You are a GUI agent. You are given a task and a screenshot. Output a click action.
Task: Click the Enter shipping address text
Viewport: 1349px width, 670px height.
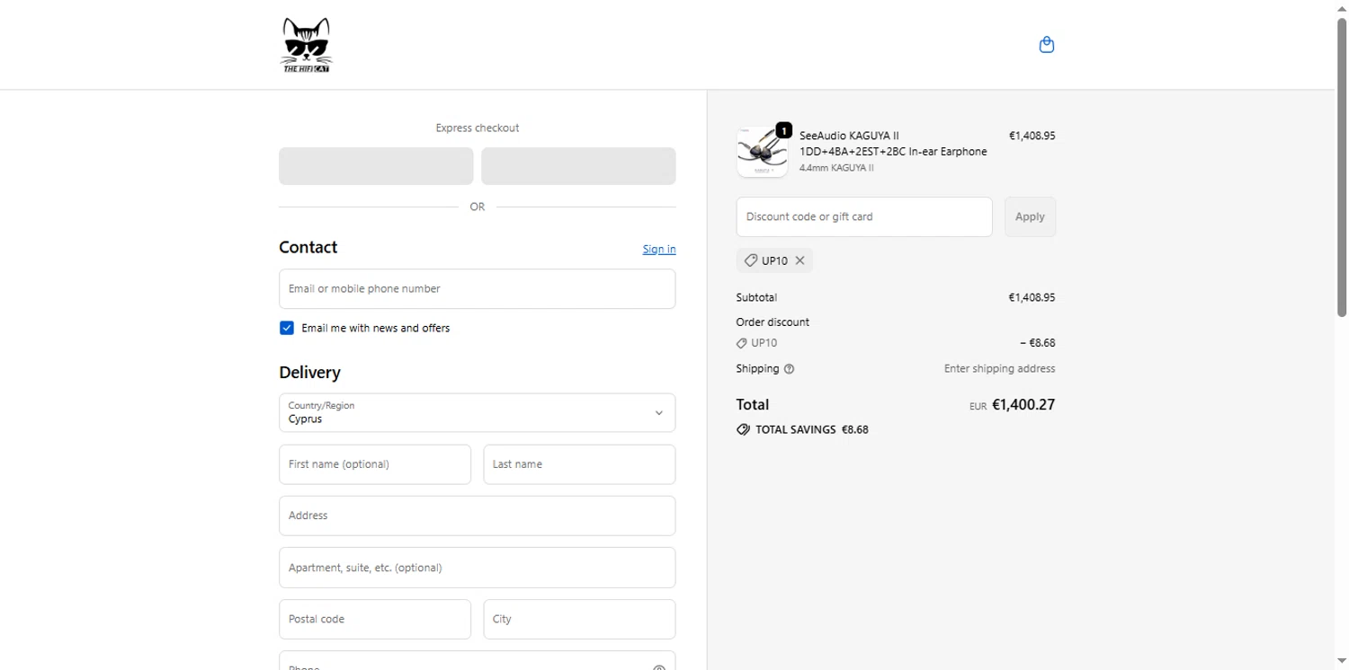coord(1000,369)
